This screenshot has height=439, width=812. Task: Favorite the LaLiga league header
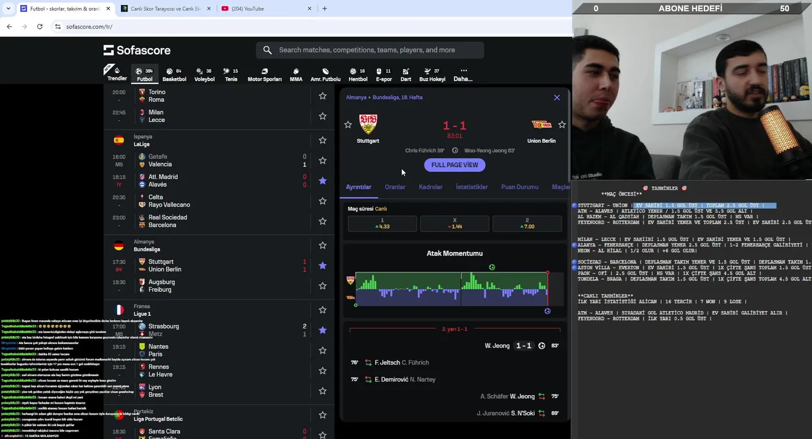pos(323,140)
